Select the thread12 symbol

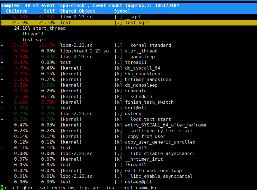coord(136,165)
